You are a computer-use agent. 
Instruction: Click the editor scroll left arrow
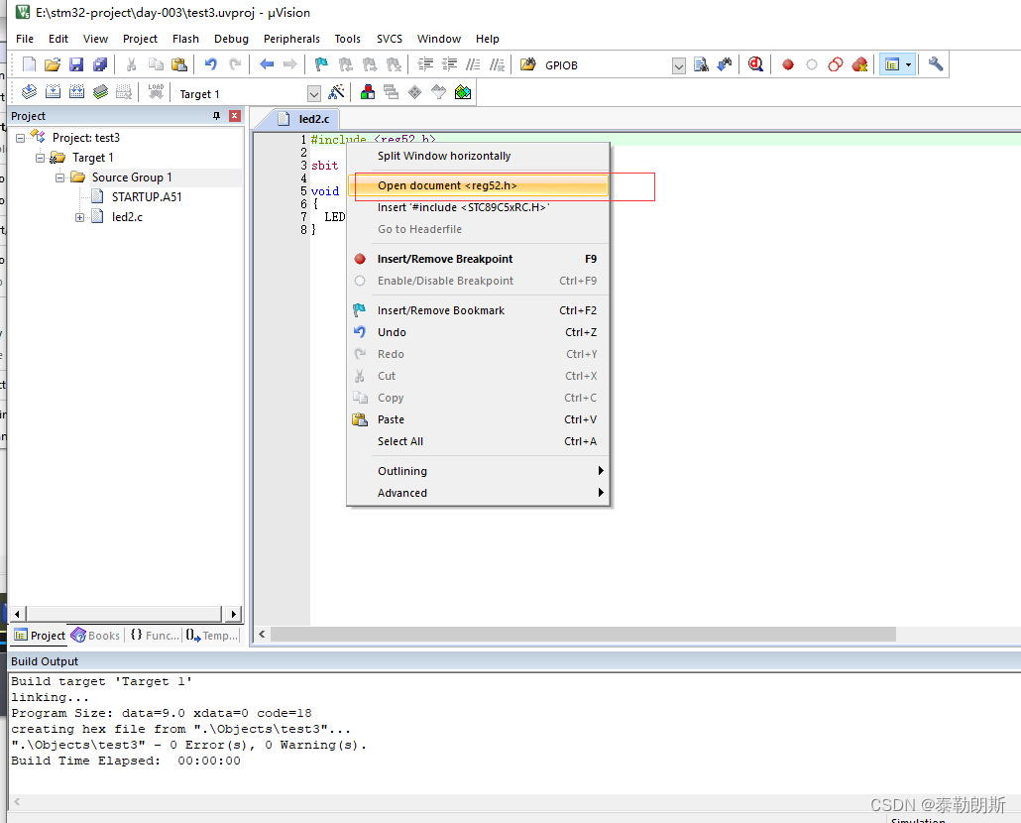[x=262, y=635]
